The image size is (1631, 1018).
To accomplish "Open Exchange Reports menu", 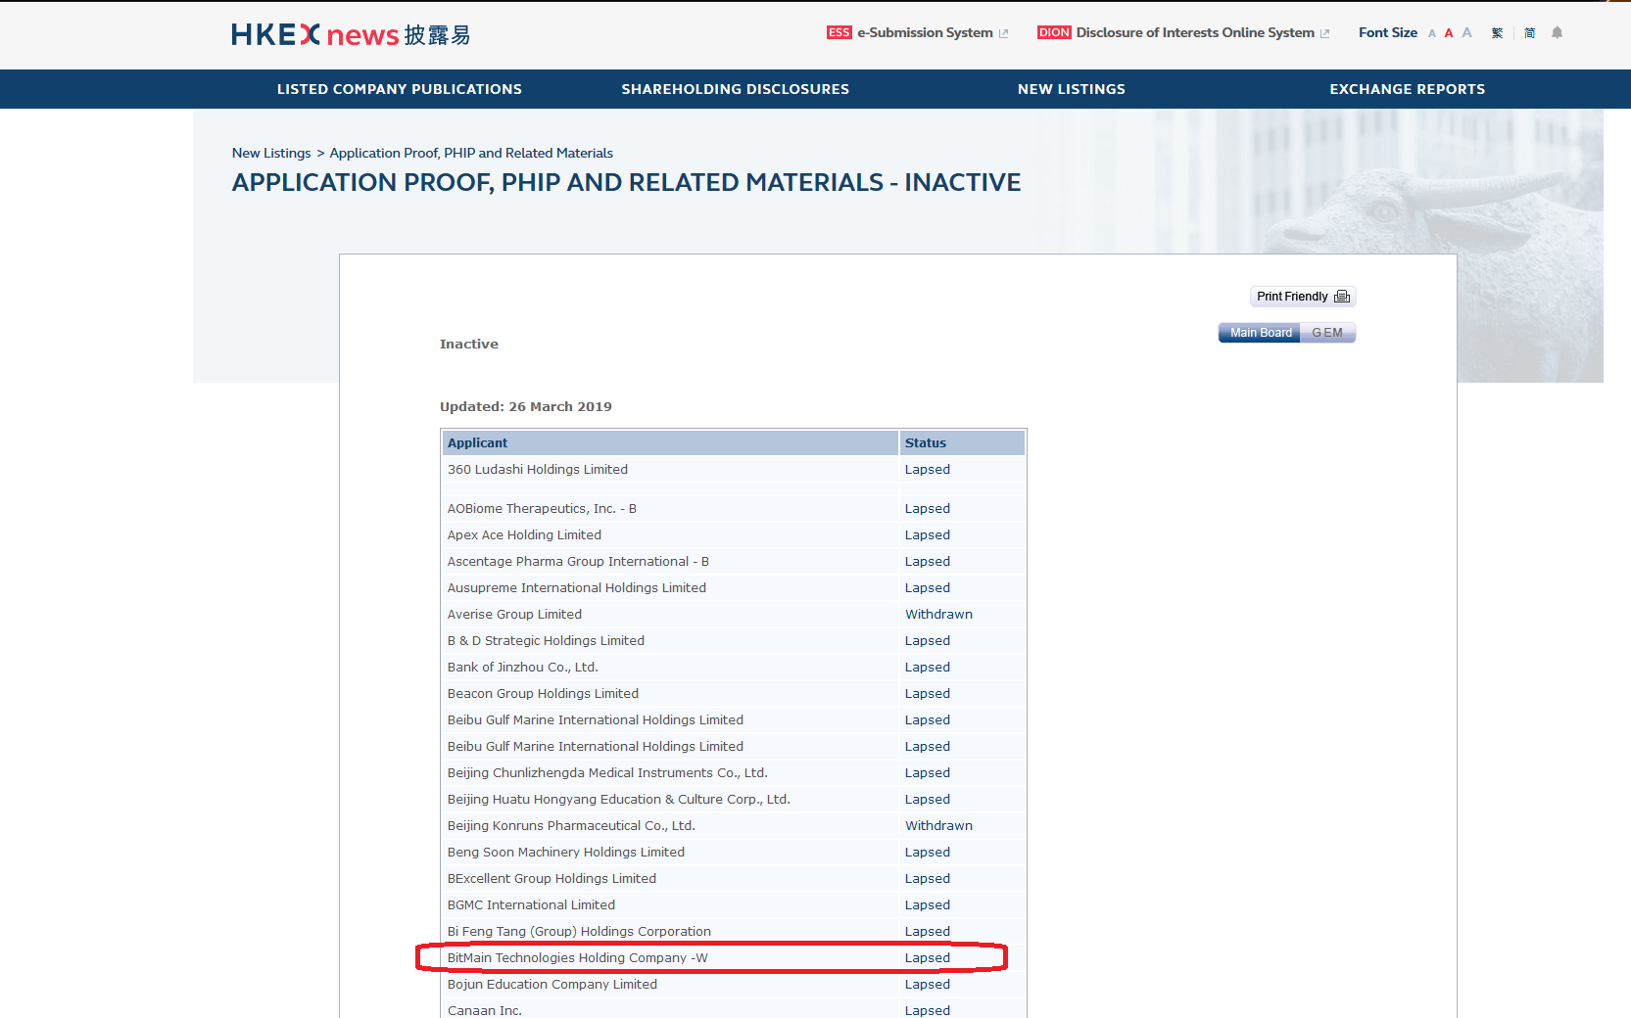I will (x=1408, y=89).
